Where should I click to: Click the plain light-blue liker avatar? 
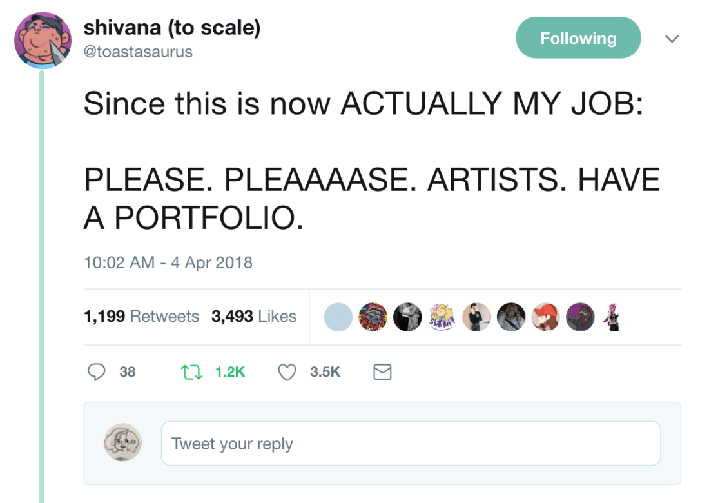tap(338, 317)
